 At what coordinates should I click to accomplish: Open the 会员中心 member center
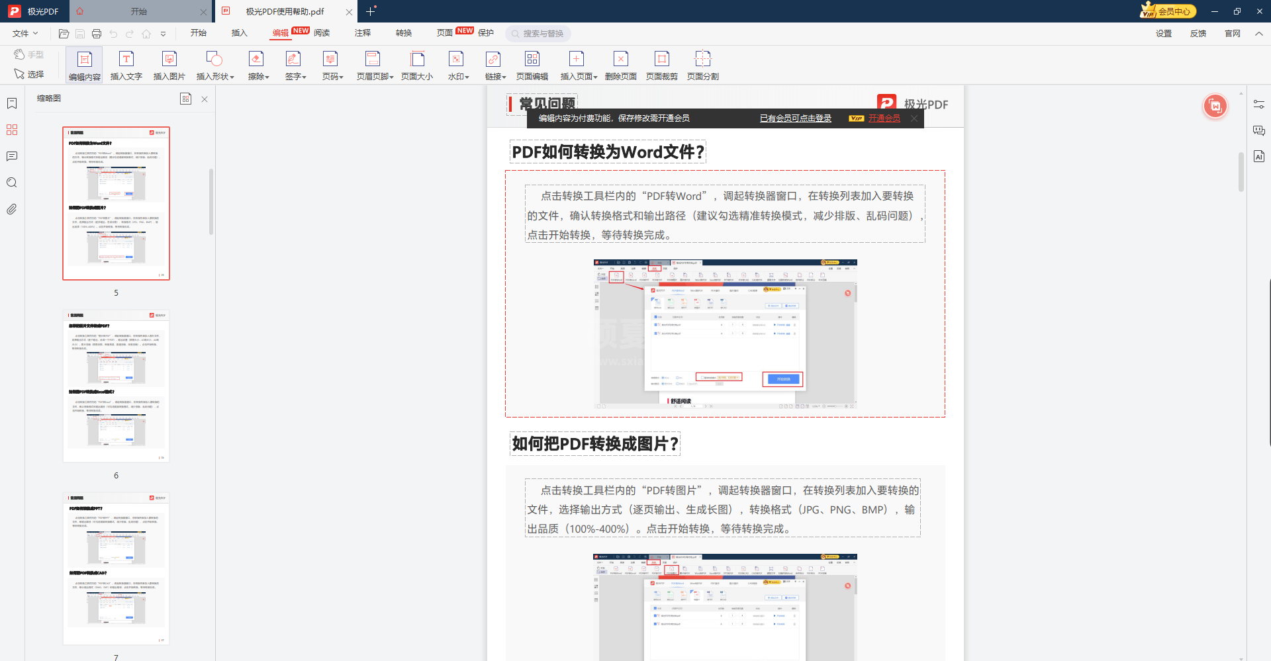pyautogui.click(x=1168, y=11)
